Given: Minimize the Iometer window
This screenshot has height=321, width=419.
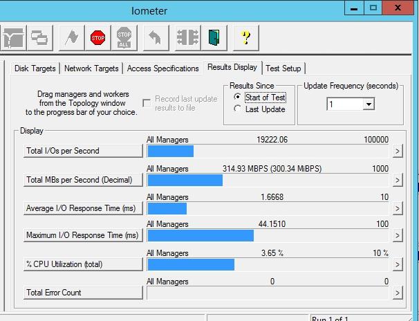Looking at the screenshot, I should pyautogui.click(x=354, y=8).
